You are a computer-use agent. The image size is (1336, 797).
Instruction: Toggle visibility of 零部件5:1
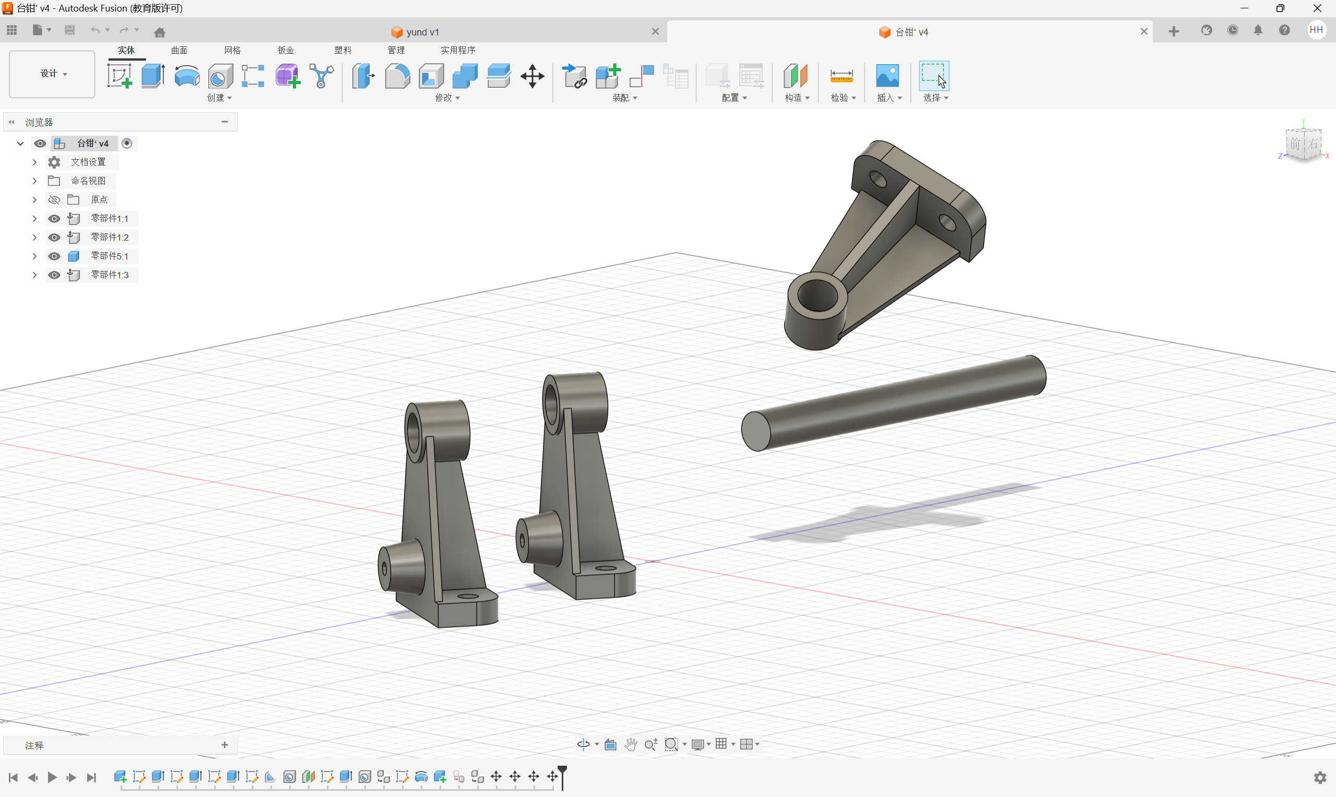coord(54,256)
